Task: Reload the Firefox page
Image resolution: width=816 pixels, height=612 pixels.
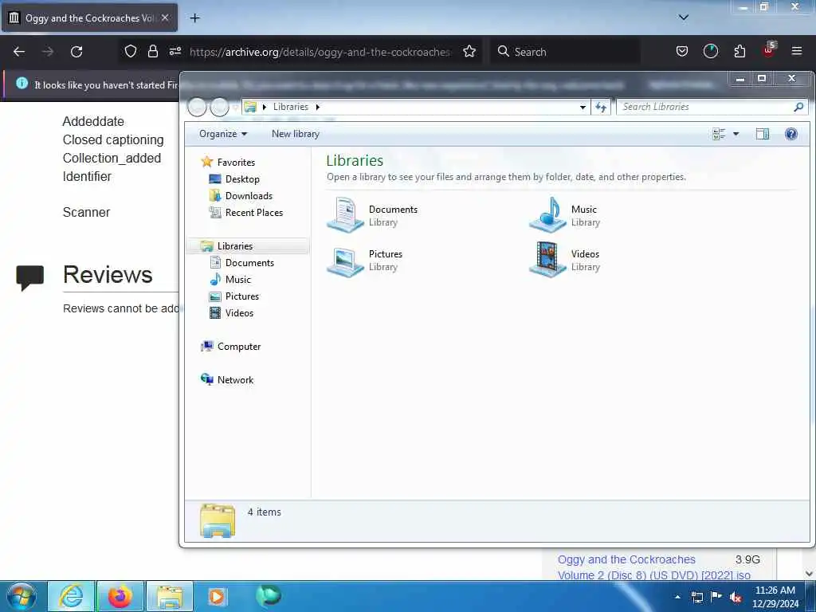Action: click(x=76, y=52)
